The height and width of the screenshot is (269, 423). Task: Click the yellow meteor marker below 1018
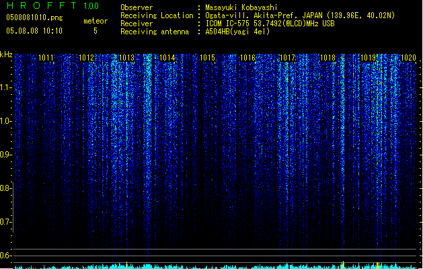342,265
